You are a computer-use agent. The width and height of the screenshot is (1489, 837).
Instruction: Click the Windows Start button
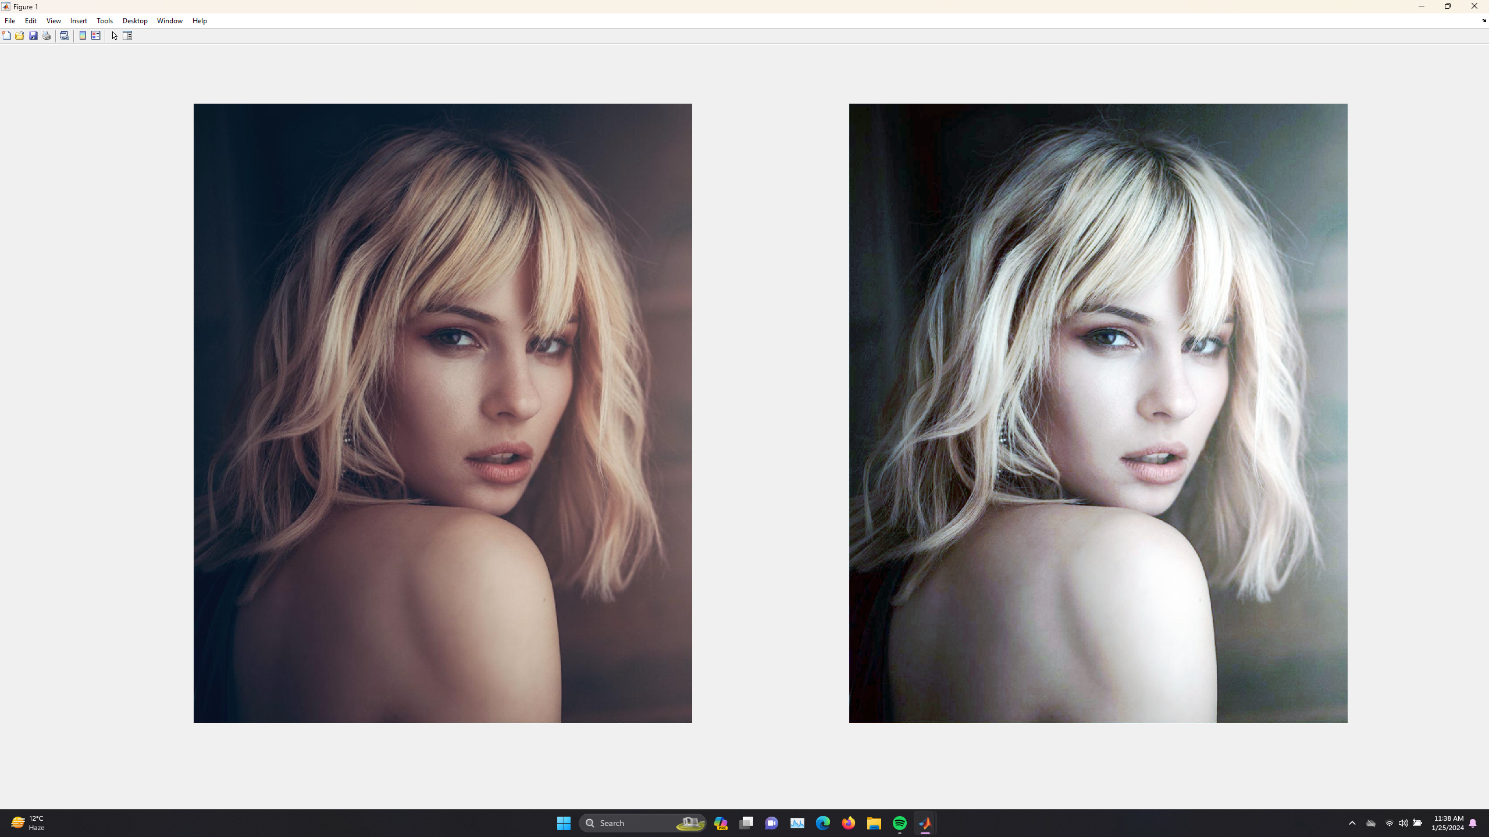562,822
